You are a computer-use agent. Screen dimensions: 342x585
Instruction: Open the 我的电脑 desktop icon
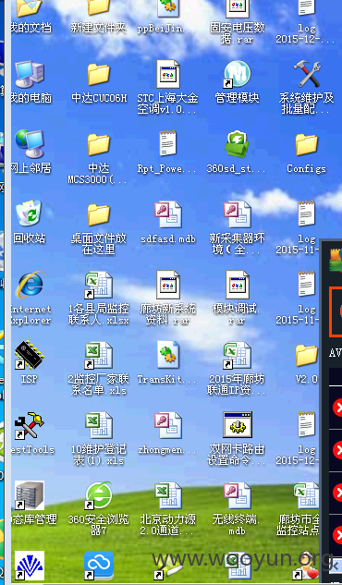[x=30, y=75]
